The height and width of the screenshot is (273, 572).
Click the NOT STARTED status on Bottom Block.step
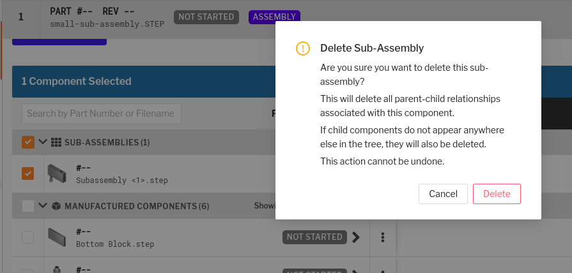(314, 237)
